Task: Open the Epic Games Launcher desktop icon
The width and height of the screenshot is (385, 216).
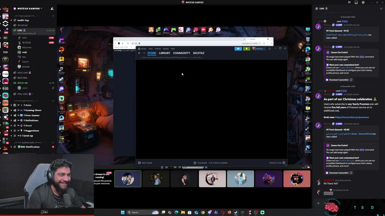Action: pos(61,70)
